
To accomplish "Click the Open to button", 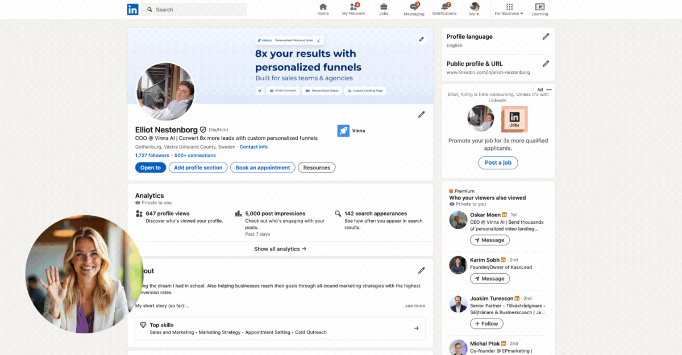I will tap(151, 168).
